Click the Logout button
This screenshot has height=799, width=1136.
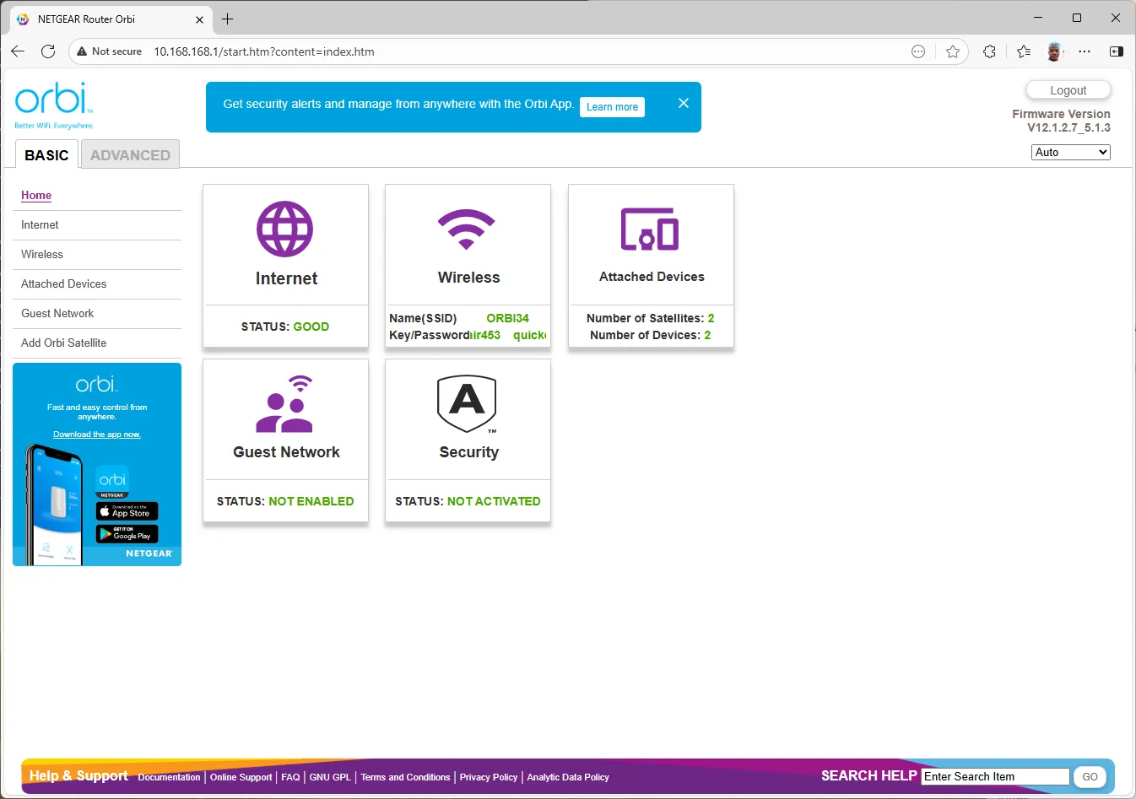[1068, 90]
